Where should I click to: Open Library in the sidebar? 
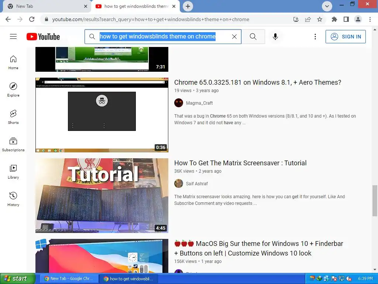(x=13, y=172)
